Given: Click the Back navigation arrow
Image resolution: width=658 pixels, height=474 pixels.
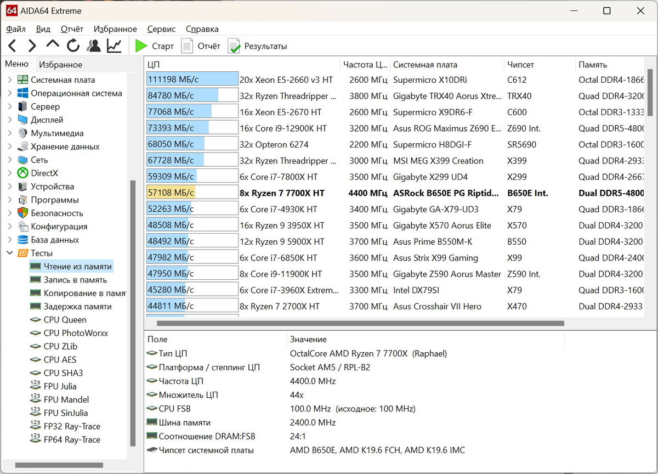Looking at the screenshot, I should 13,46.
